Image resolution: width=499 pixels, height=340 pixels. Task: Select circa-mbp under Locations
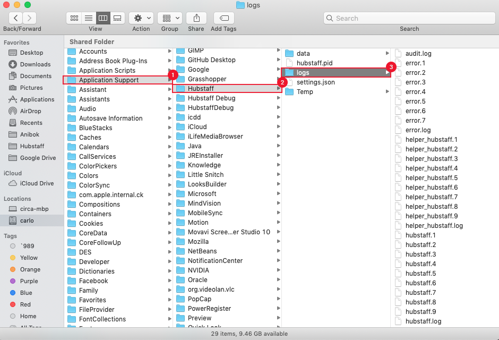tap(31, 209)
